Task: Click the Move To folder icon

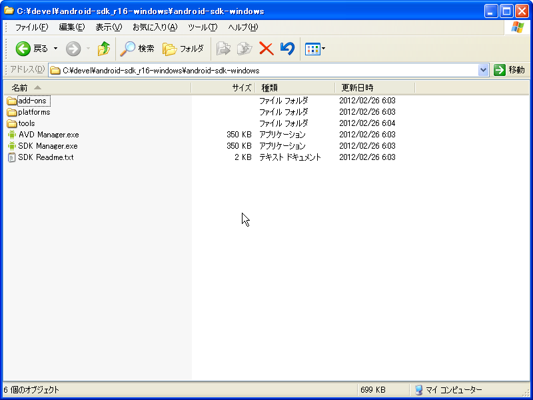Action: tap(223, 49)
